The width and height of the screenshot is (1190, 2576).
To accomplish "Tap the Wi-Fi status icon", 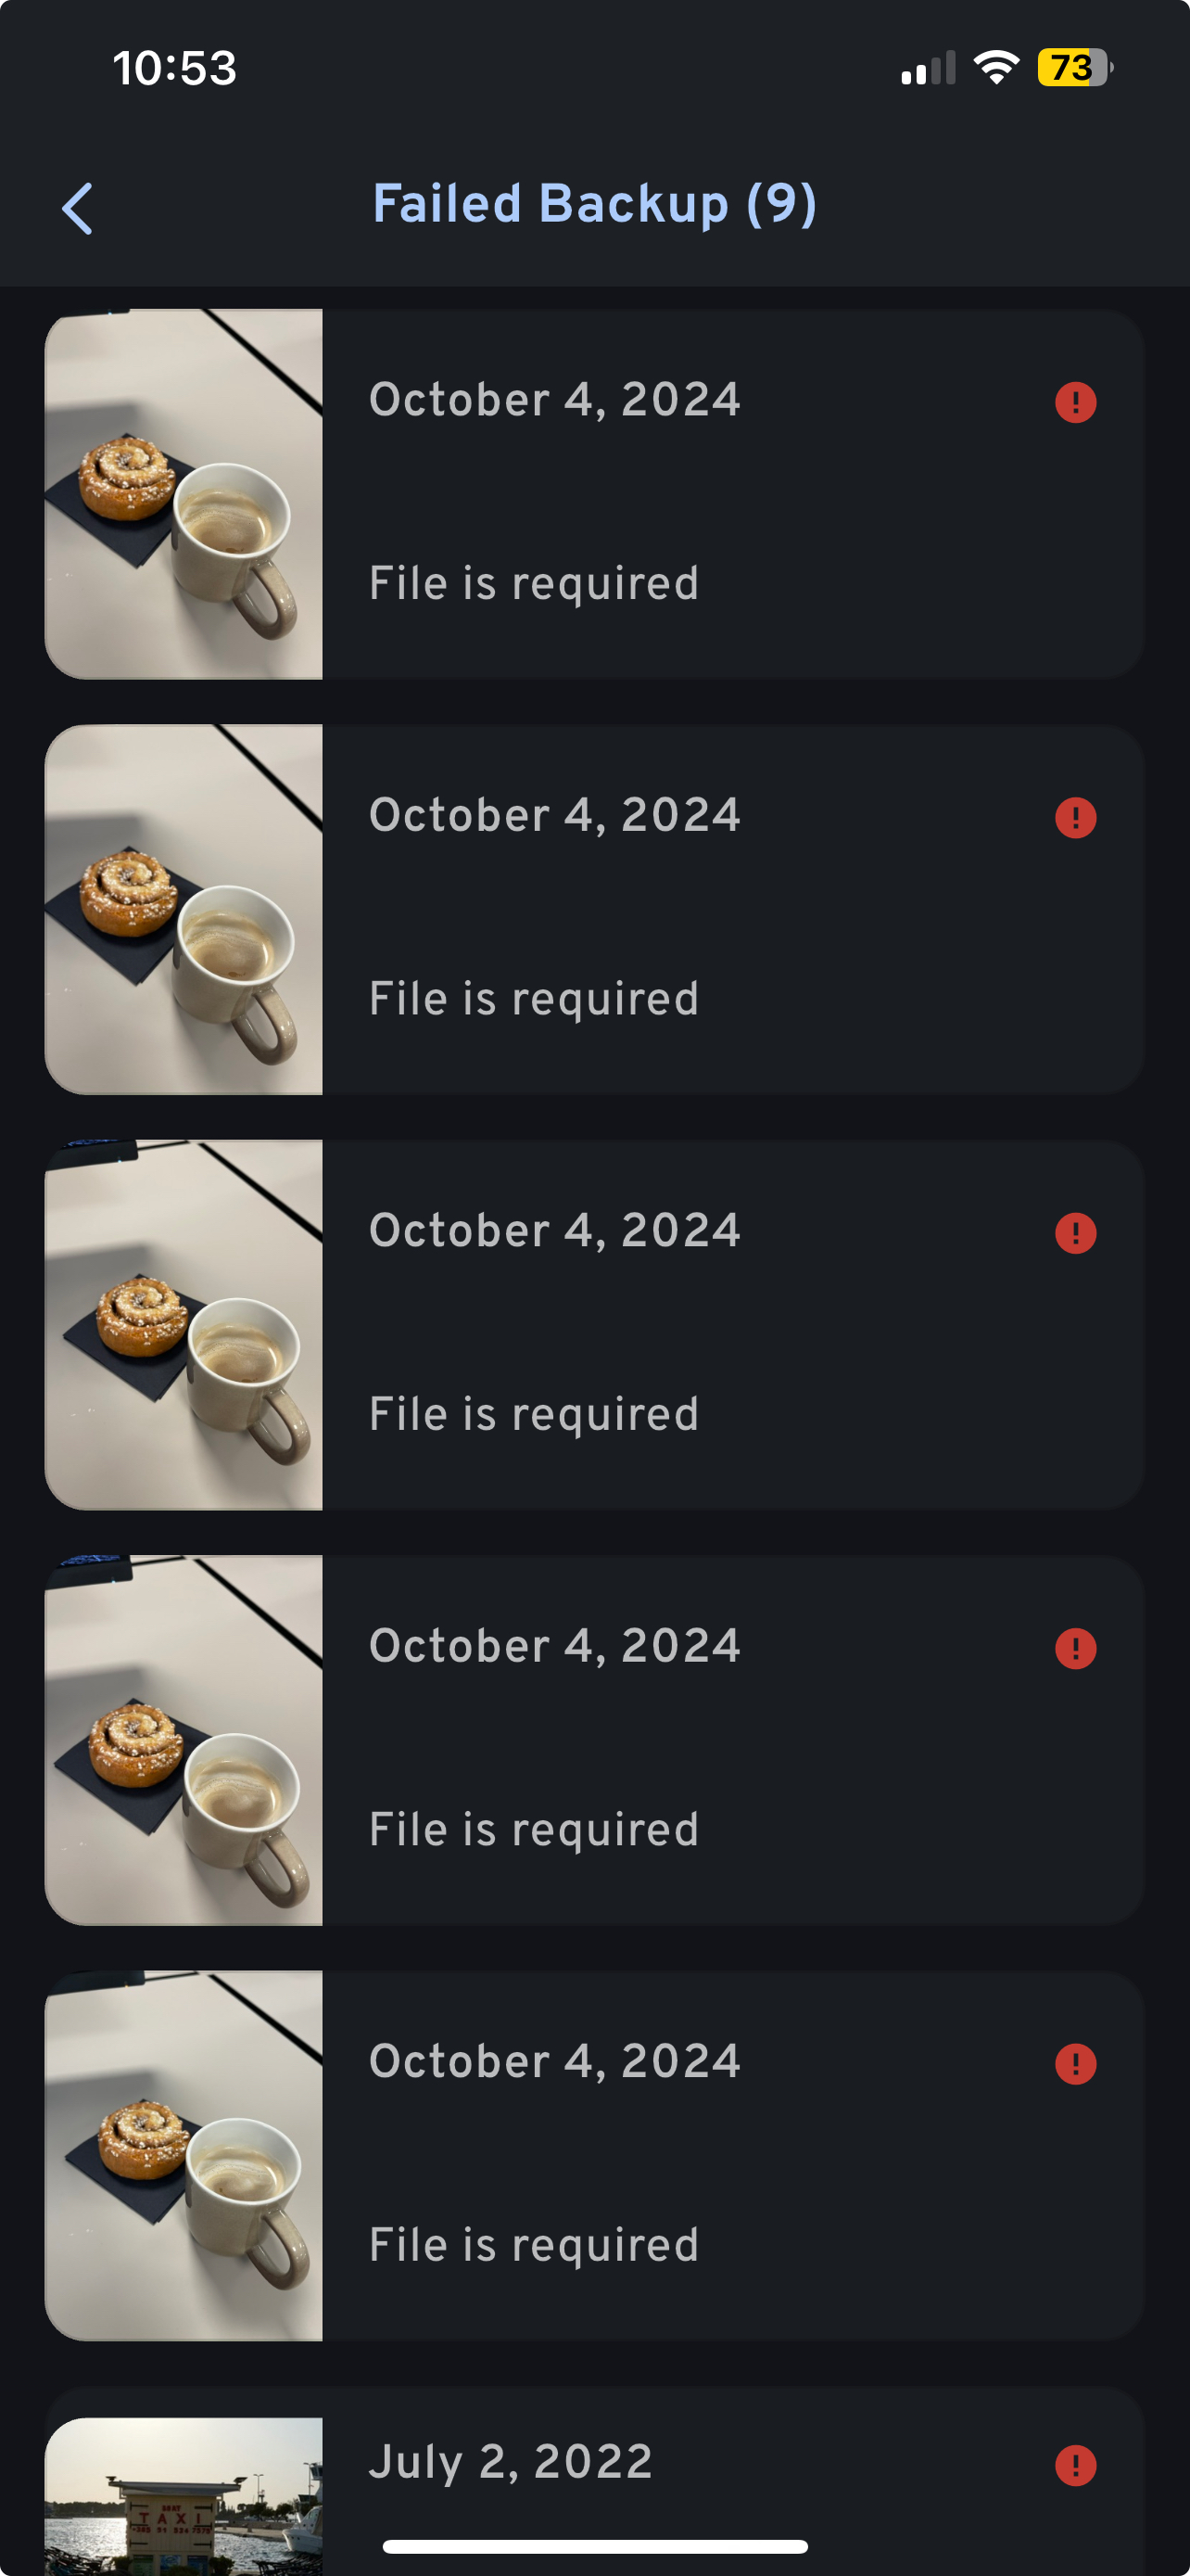I will (x=995, y=68).
